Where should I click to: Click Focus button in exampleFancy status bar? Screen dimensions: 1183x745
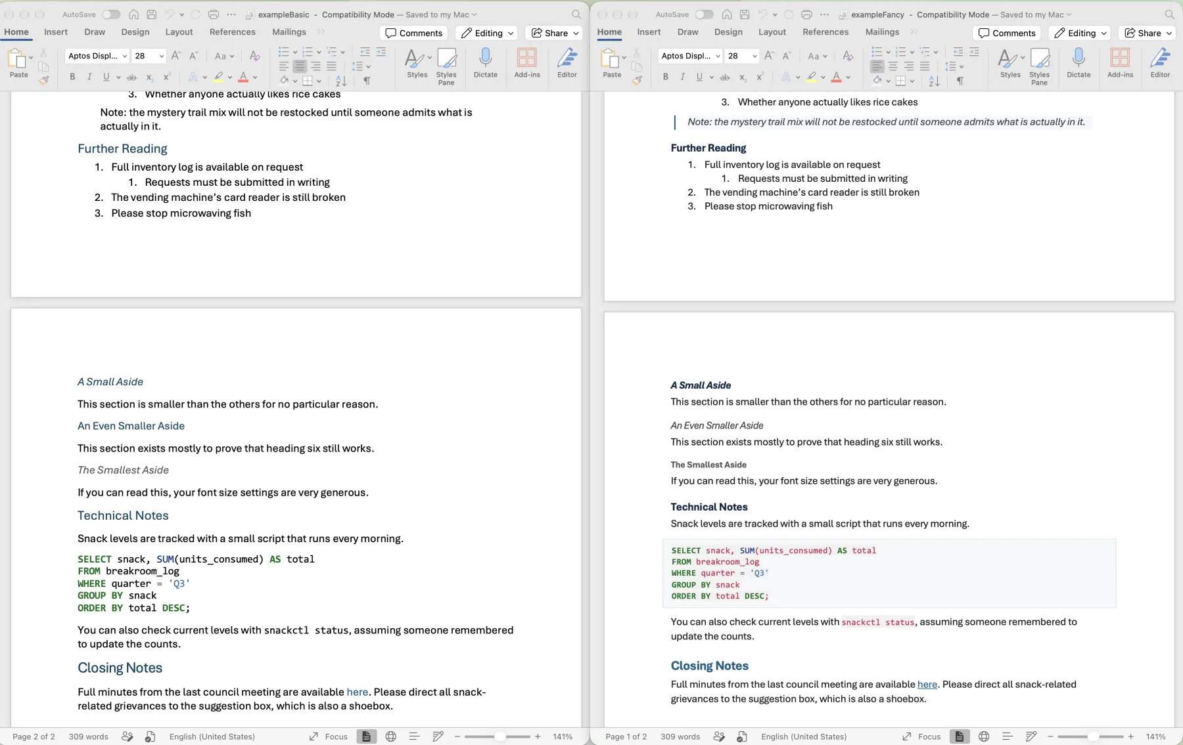pos(921,736)
